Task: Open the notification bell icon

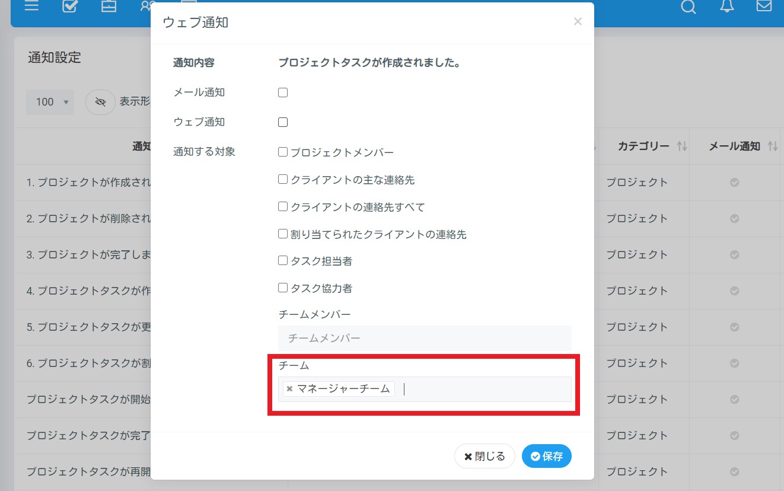Action: click(x=726, y=5)
